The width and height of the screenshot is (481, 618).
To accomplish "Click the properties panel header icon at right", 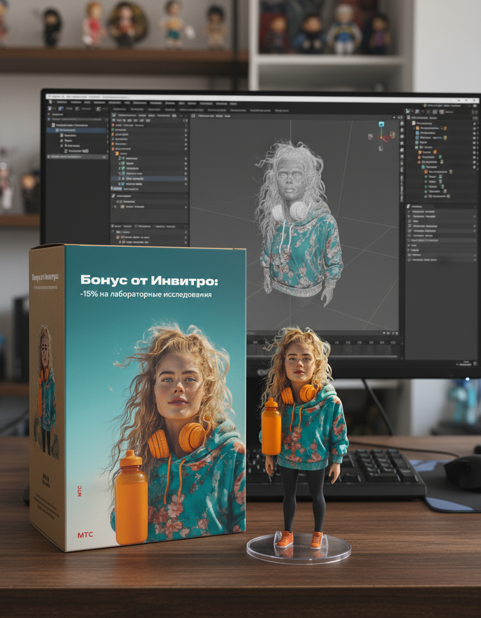I will click(409, 206).
